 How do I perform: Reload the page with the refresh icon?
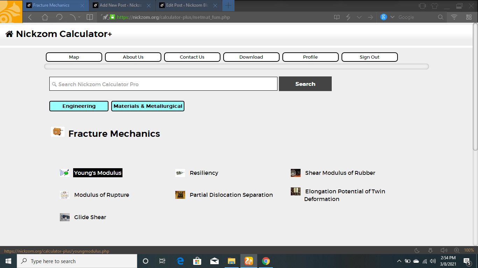59,17
